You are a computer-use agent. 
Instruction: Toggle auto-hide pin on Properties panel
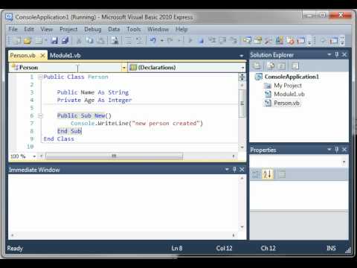337,150
